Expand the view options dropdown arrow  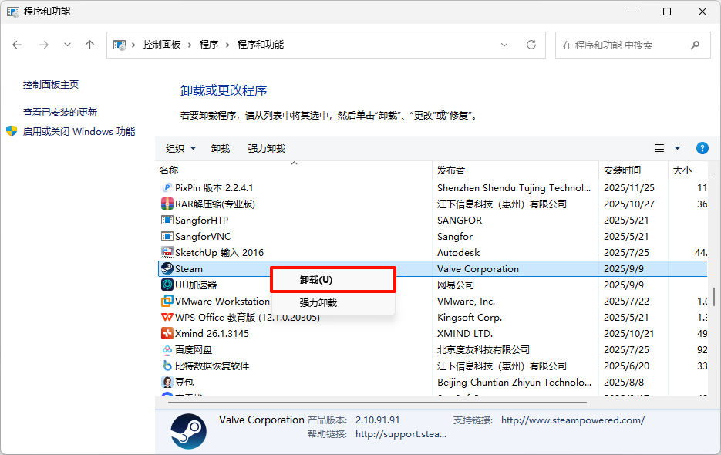675,148
